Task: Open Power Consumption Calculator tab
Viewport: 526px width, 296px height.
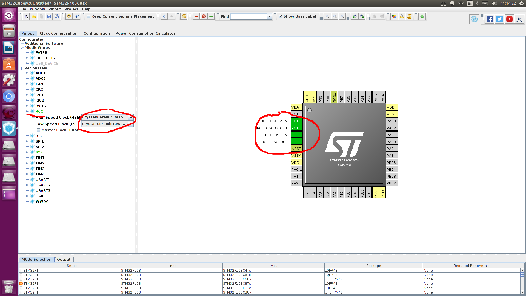Action: tap(145, 33)
